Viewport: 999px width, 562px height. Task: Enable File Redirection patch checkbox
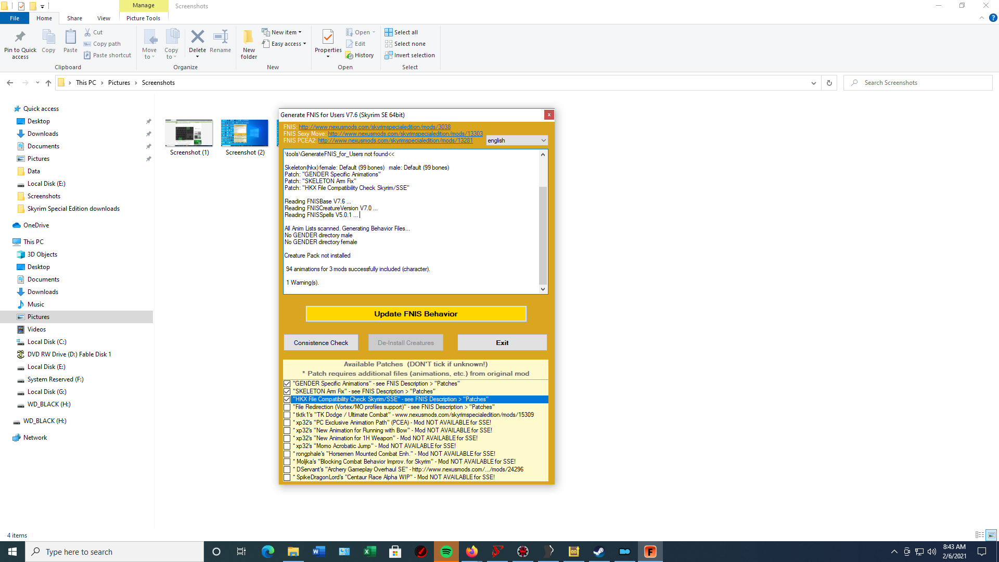point(287,407)
